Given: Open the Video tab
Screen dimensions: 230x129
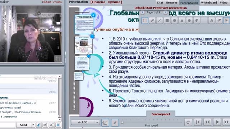Looking at the screenshot, I should coord(224,3).
